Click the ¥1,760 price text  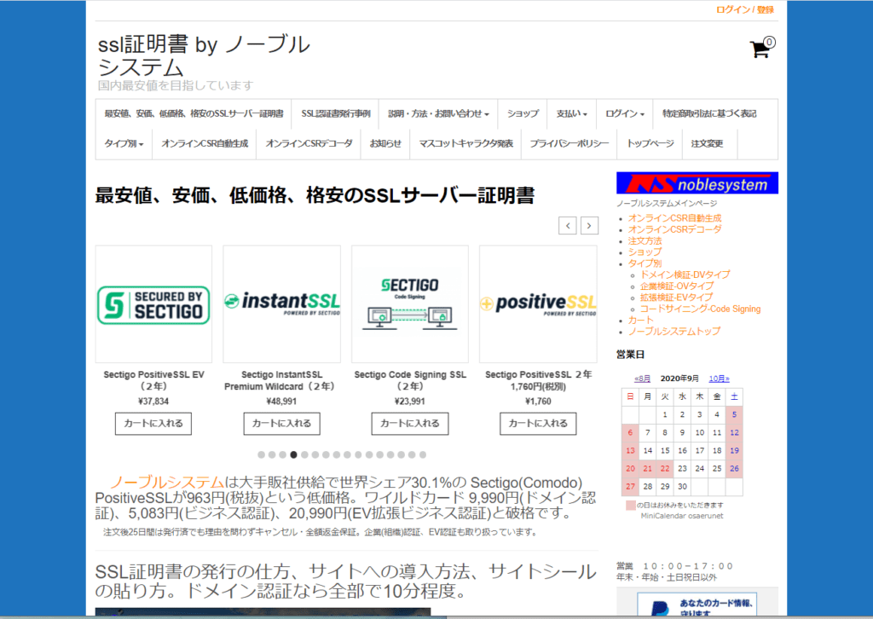pos(538,402)
